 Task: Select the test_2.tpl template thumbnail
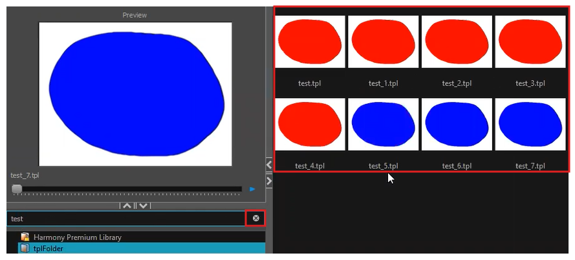457,42
